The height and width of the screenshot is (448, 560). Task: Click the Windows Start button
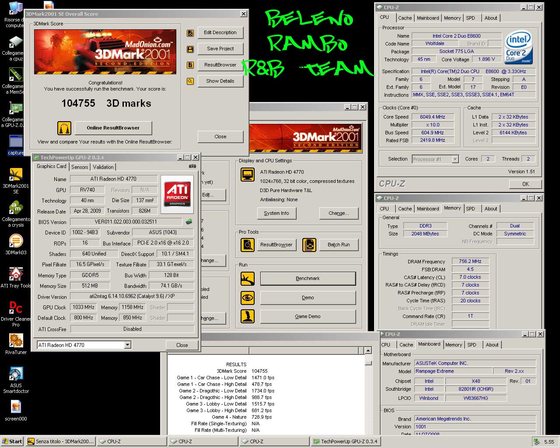click(x=12, y=441)
